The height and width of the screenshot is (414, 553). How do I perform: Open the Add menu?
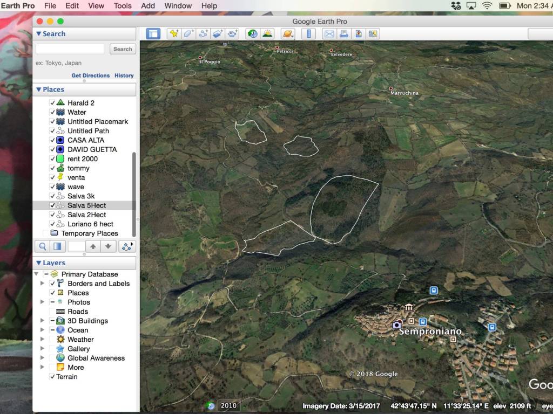pyautogui.click(x=148, y=6)
